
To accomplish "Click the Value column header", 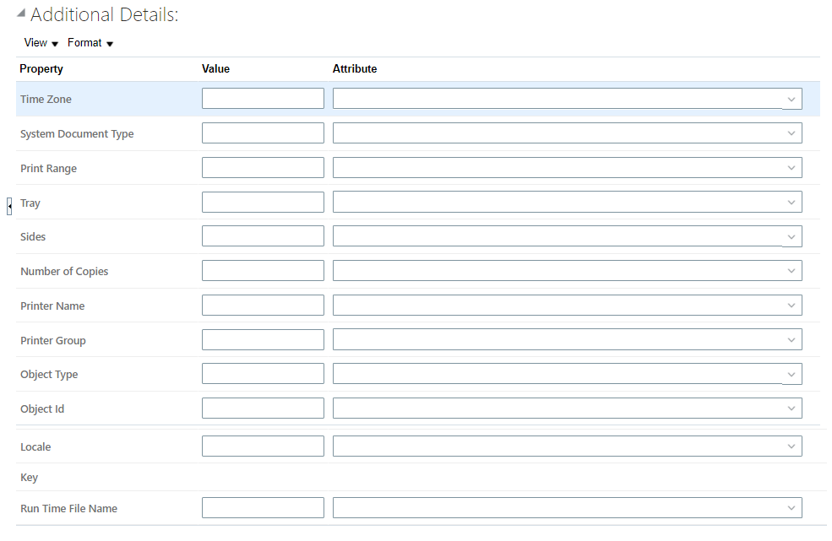I will [x=215, y=69].
